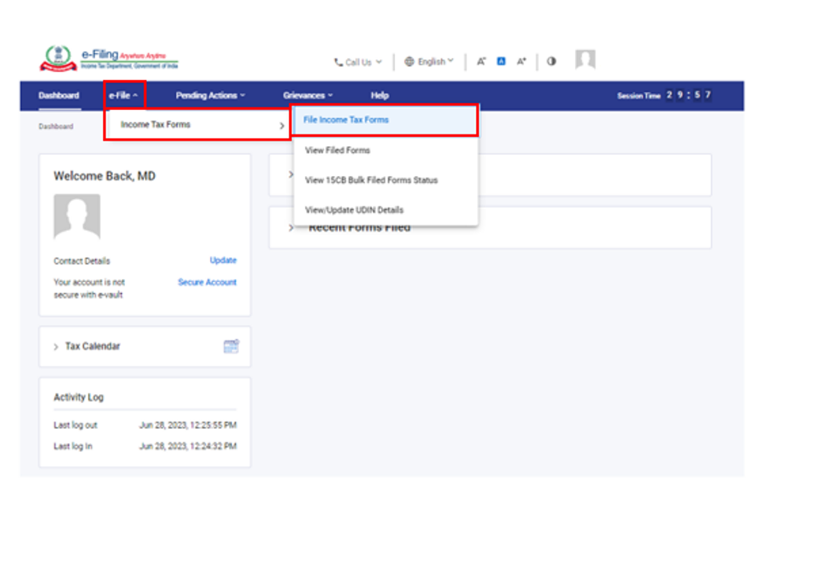Open the Help menu
The width and height of the screenshot is (814, 579).
pyautogui.click(x=379, y=95)
